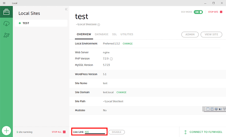Click CONNECT TO FLYWHEEL
This screenshot has width=226, height=137.
(206, 132)
